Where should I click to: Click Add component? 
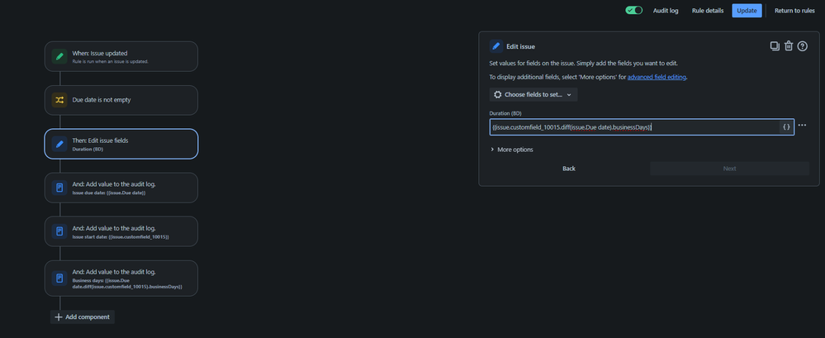pos(83,317)
